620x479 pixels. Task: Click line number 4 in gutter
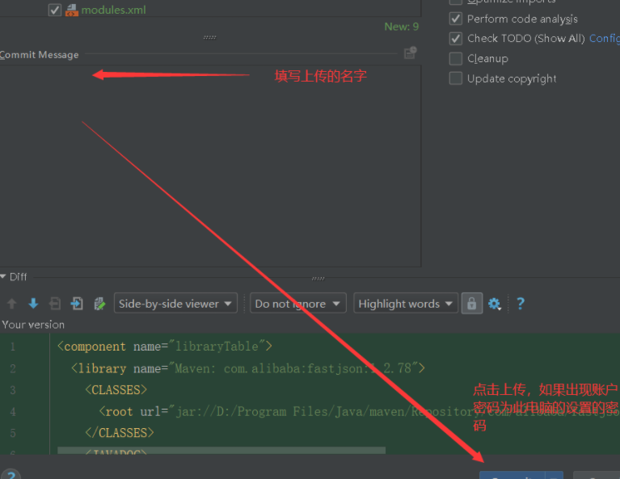tap(13, 412)
